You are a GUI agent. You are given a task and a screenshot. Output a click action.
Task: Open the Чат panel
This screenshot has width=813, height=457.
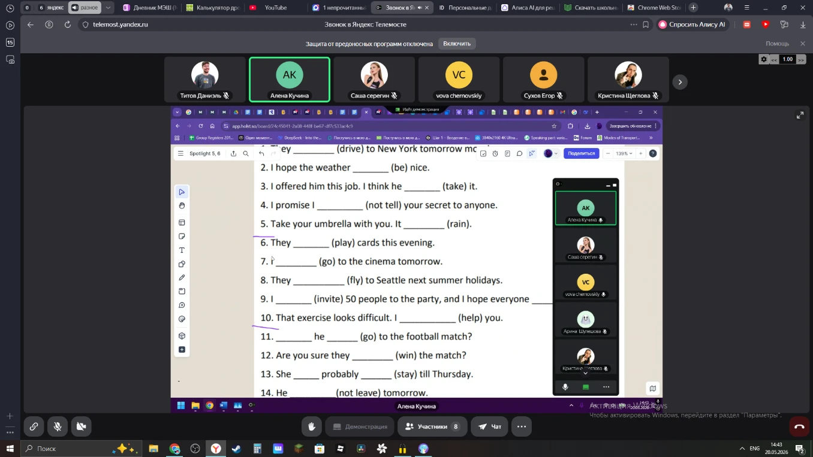(x=489, y=426)
